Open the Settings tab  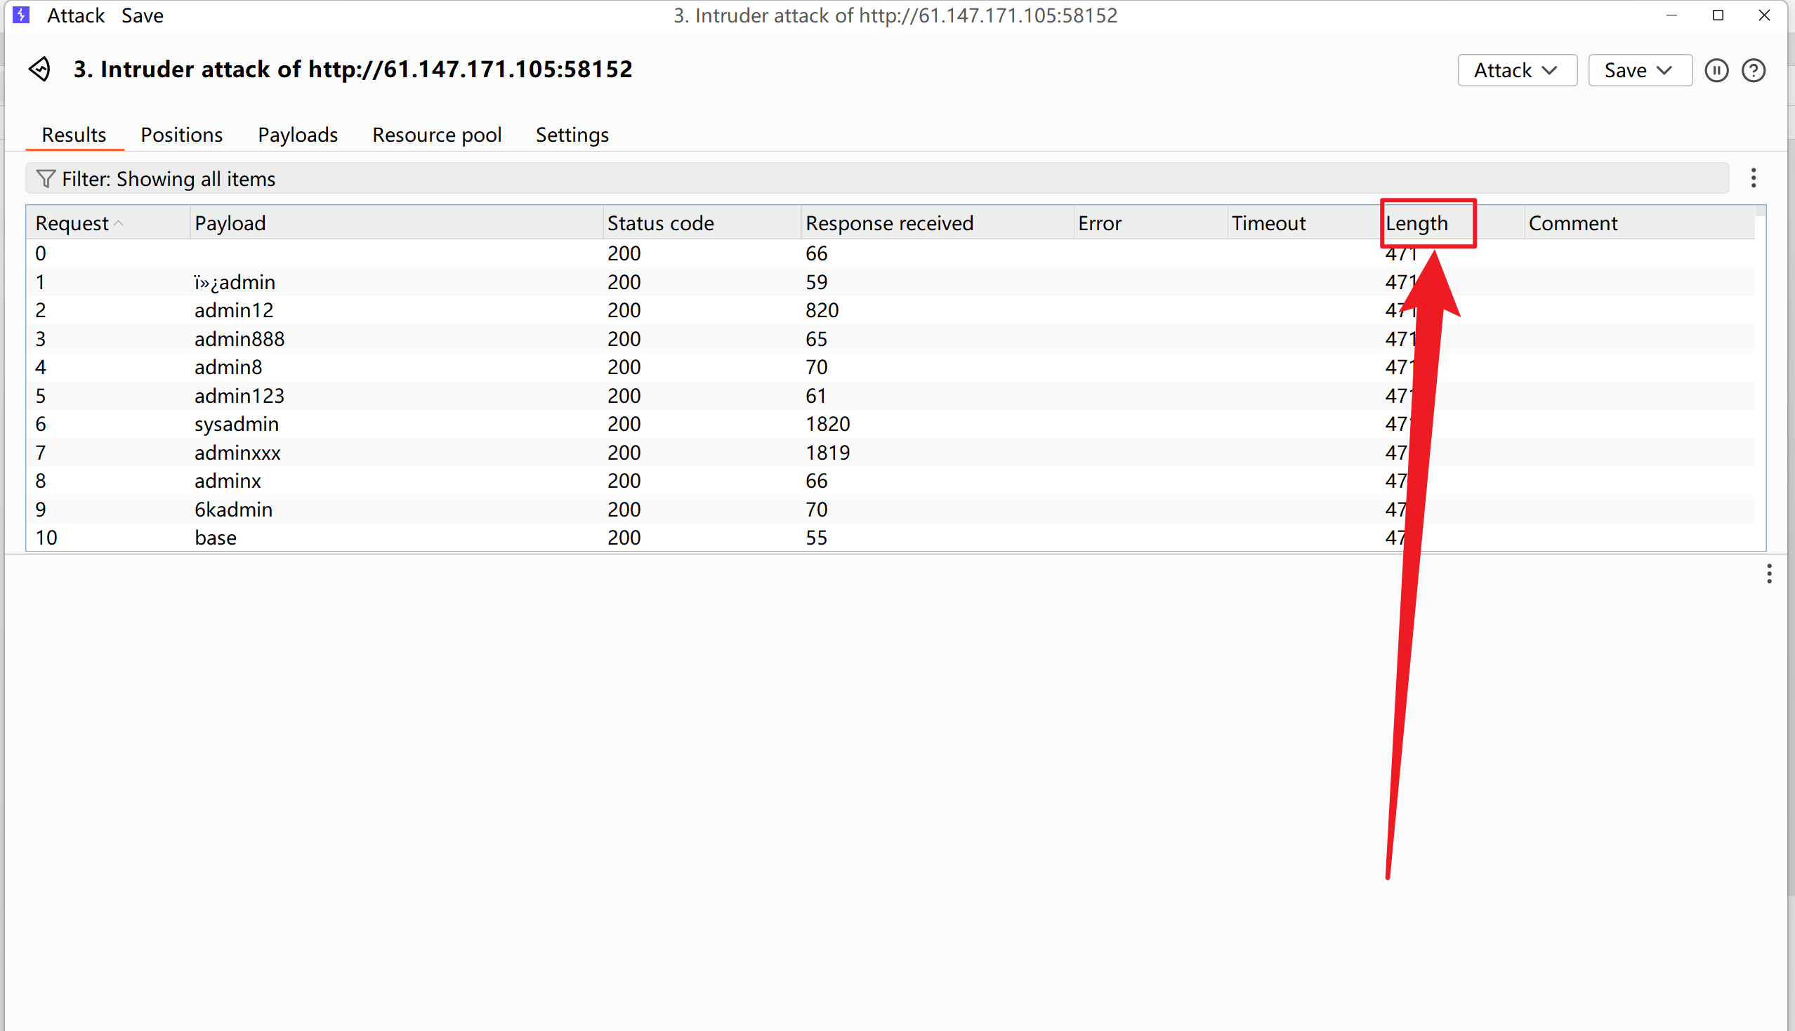[572, 135]
